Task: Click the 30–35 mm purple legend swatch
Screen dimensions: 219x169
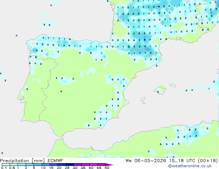Action: coord(77,165)
